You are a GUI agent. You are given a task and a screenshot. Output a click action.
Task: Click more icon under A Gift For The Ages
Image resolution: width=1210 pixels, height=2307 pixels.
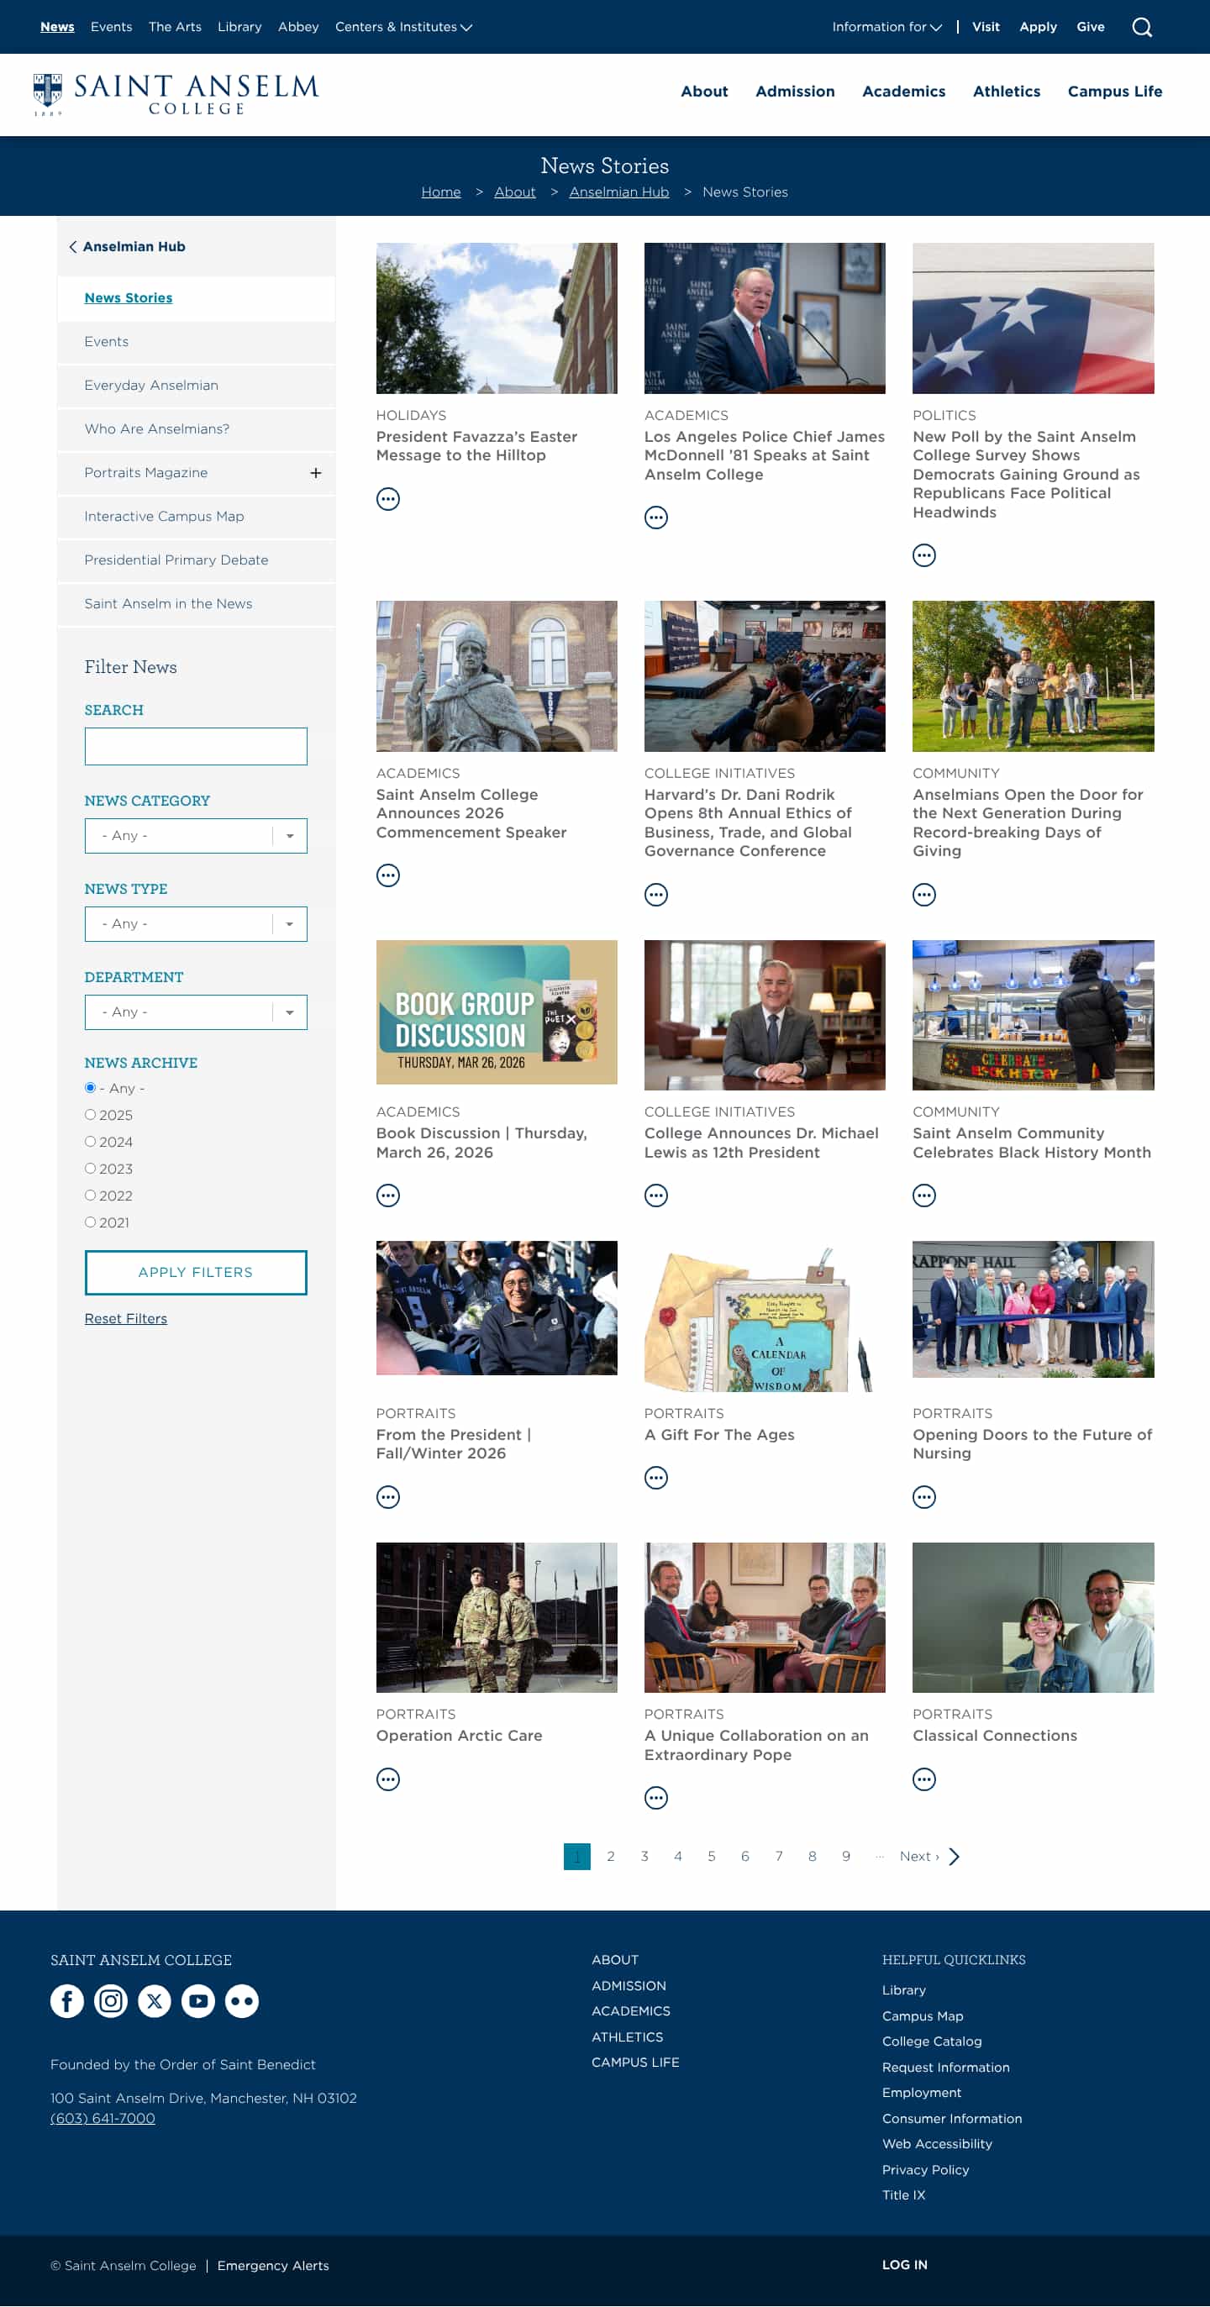(656, 1478)
